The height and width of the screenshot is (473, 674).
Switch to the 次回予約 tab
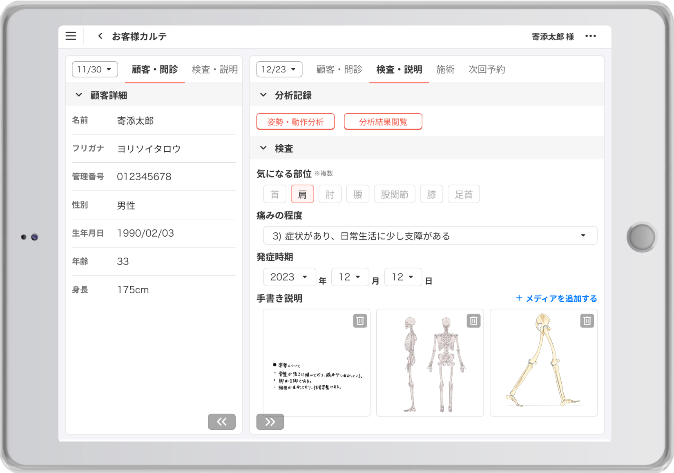coord(487,69)
